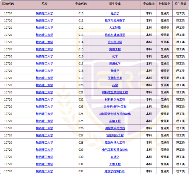
Task: Open the 建筑学(学制5年) major link
Action: 115,171
